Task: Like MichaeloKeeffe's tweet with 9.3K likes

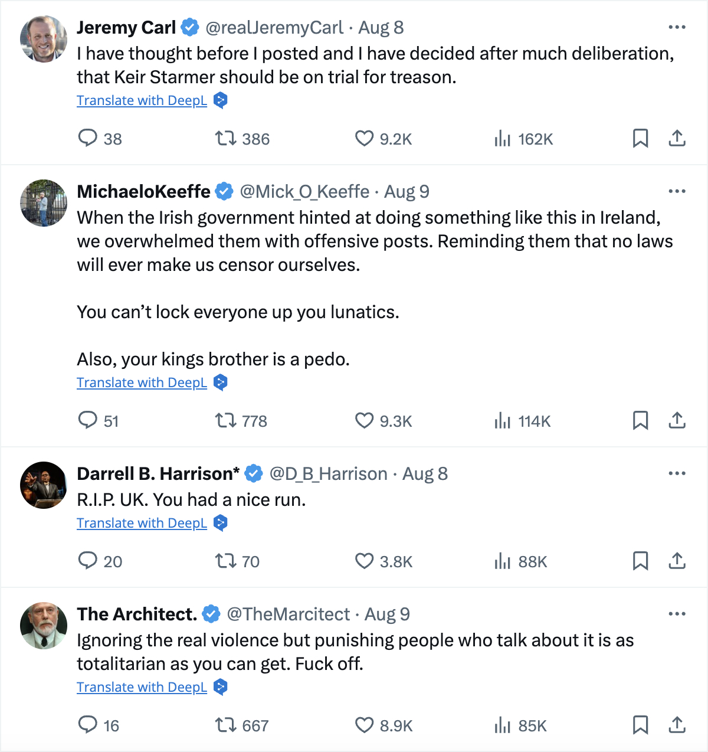Action: (x=364, y=420)
